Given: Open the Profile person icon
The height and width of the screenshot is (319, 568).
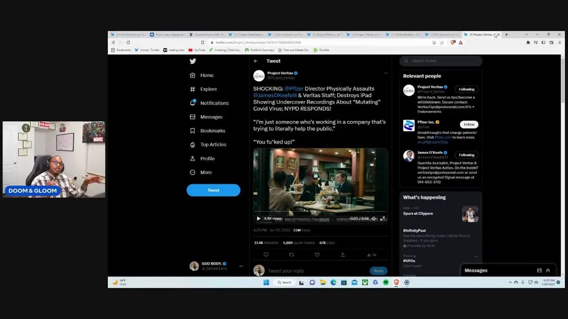Looking at the screenshot, I should click(x=193, y=159).
